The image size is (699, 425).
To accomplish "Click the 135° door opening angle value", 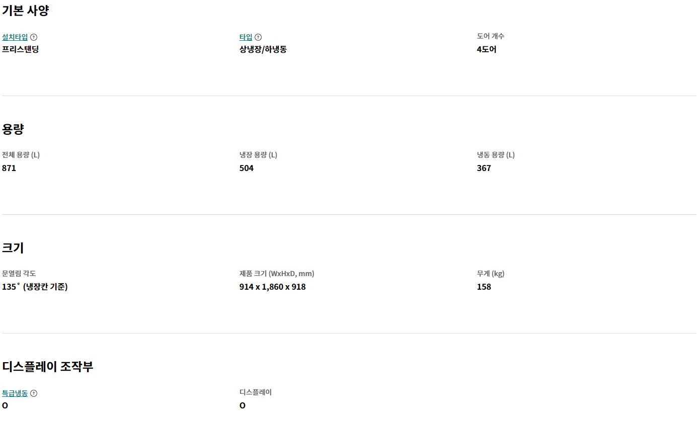I will pos(35,287).
